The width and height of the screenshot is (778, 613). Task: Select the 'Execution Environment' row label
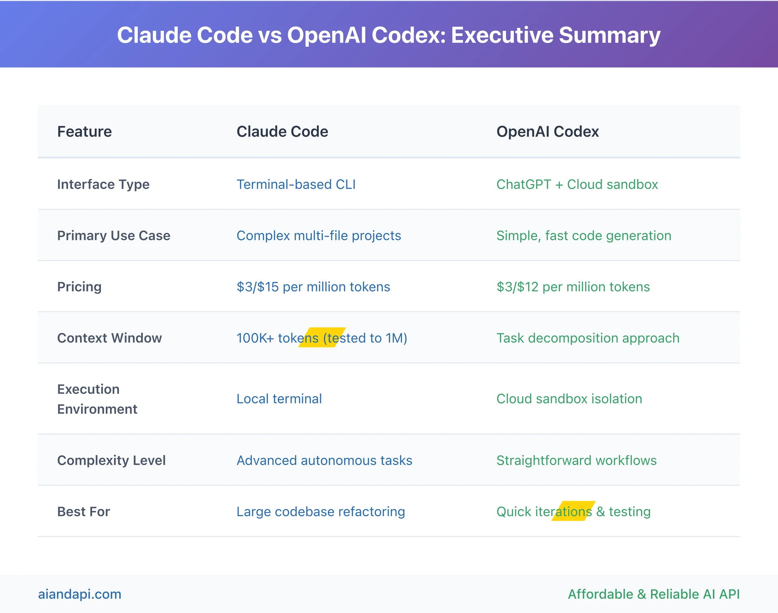pos(97,399)
